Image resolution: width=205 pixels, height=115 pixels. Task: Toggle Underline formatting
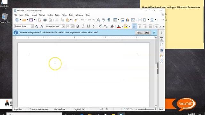coord(88,26)
